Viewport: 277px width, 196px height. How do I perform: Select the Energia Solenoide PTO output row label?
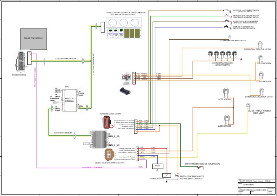127,148
